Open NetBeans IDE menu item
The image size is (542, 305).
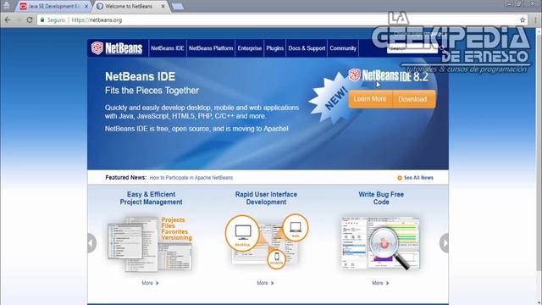pos(168,48)
